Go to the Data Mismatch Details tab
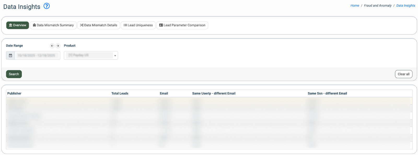 pos(99,25)
